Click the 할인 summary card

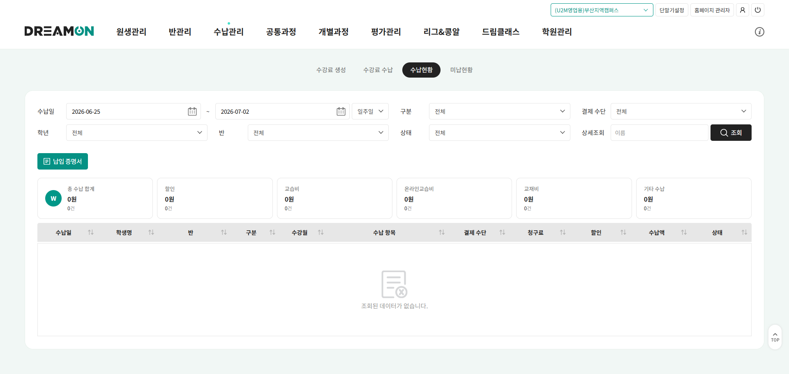(x=215, y=198)
